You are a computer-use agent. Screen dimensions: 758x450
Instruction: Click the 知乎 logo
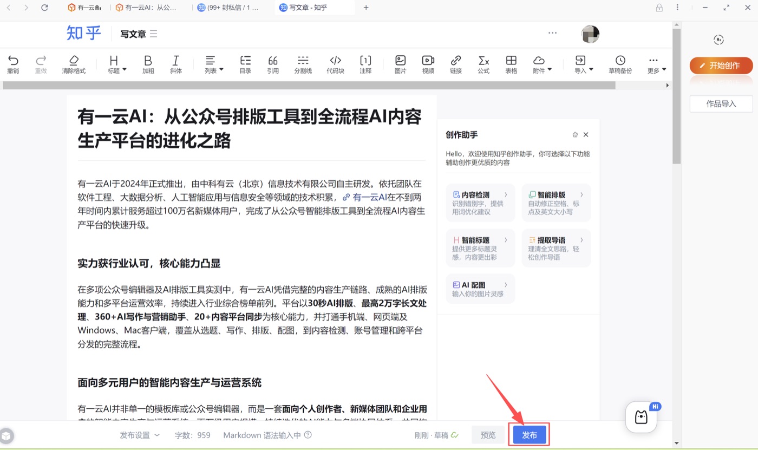point(83,33)
